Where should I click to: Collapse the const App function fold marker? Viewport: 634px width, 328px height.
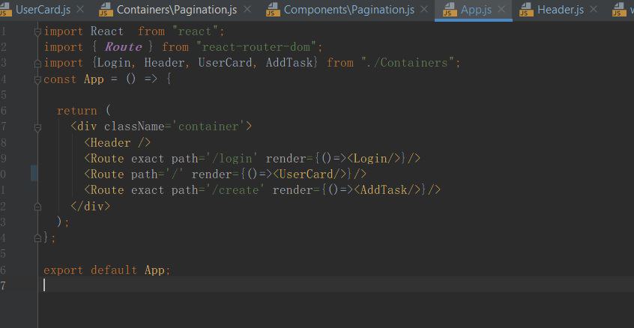pyautogui.click(x=37, y=79)
